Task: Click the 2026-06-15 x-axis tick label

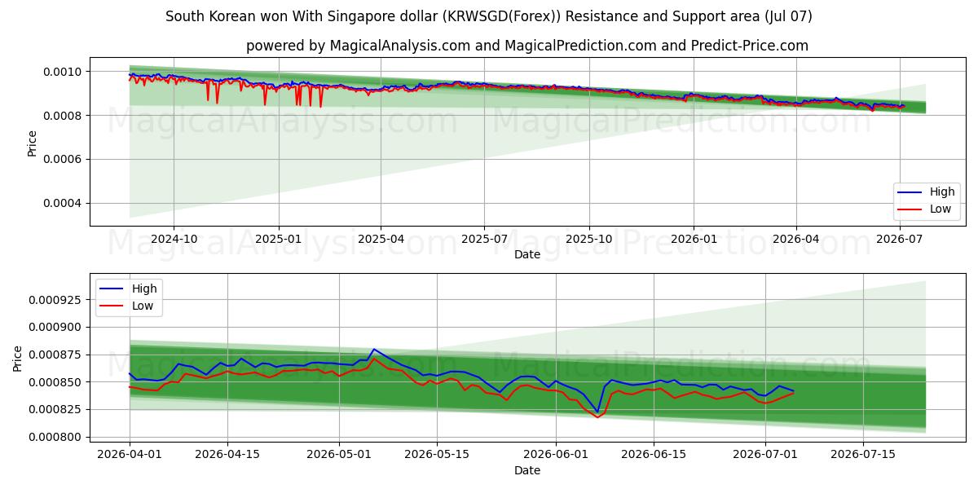Action: (x=653, y=455)
